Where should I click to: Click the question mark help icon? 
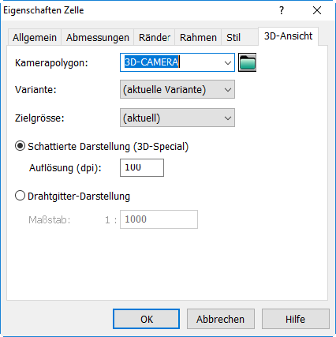[282, 10]
